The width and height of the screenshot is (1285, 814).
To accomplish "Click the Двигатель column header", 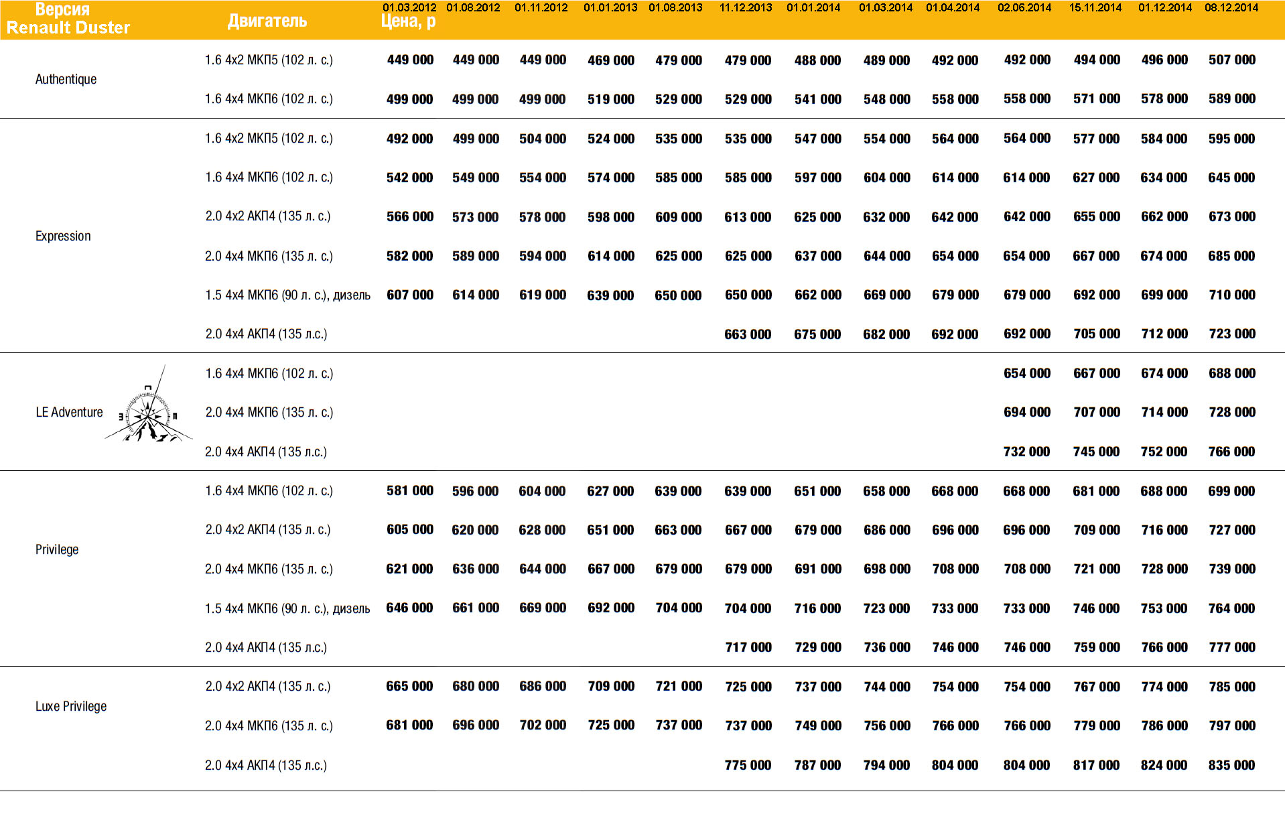I will [267, 21].
